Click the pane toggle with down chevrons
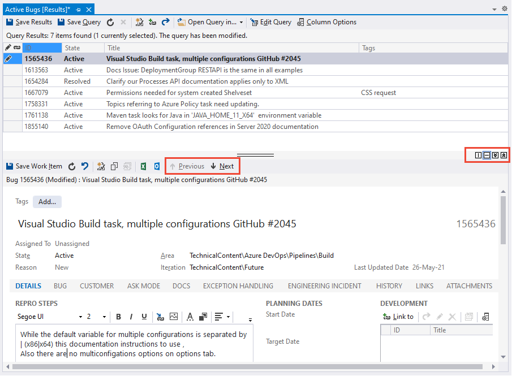Image resolution: width=512 pixels, height=376 pixels. [x=496, y=155]
